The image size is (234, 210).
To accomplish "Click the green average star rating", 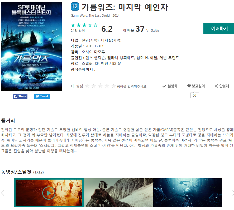I will (84, 25).
